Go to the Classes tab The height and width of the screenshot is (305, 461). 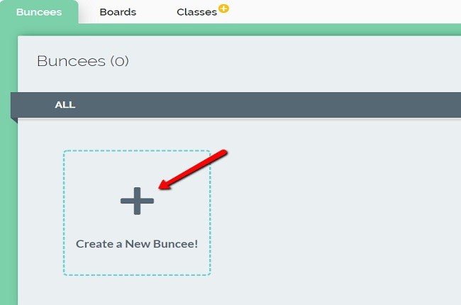point(196,12)
